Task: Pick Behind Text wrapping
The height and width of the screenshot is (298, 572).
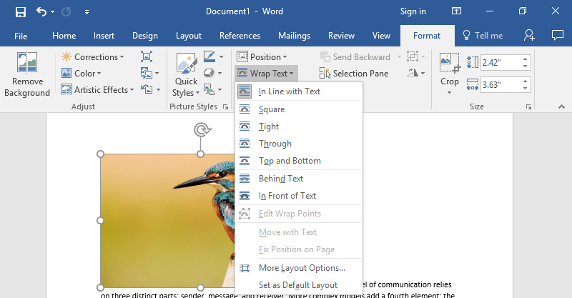Action: coord(280,179)
